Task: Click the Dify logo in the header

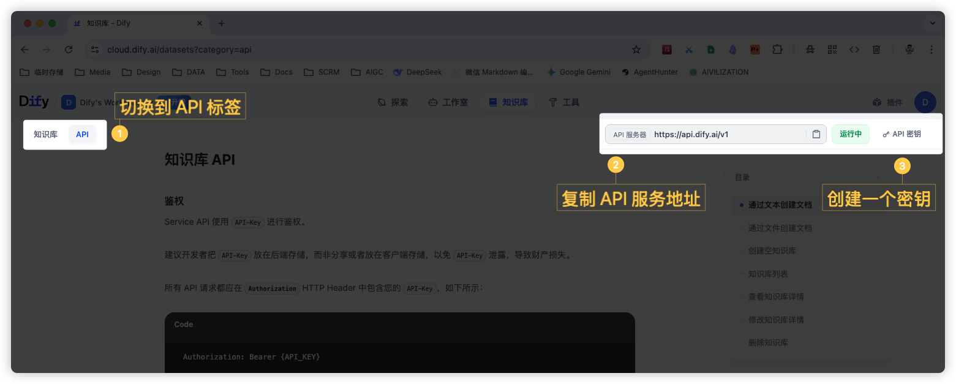Action: pos(34,102)
